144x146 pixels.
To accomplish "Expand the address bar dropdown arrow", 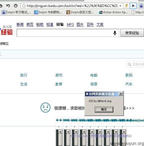I will click(120, 6).
